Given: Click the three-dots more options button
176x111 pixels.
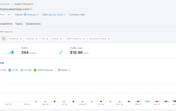Looking at the screenshot, I should [x=9, y=15].
